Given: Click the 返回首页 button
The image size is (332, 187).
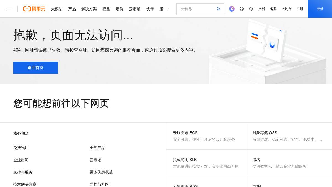Looking at the screenshot, I should point(35,67).
